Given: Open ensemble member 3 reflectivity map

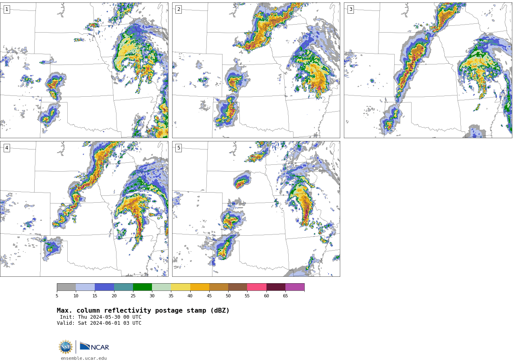Looking at the screenshot, I should click(428, 70).
